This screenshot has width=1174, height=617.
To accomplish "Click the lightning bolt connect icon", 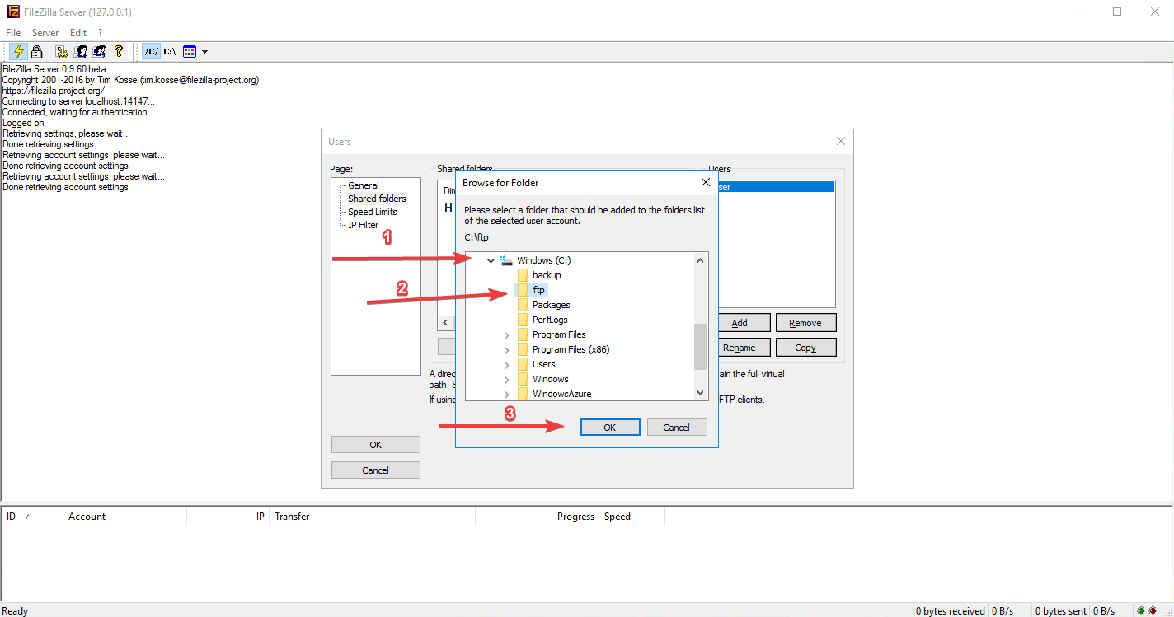I will tap(19, 51).
